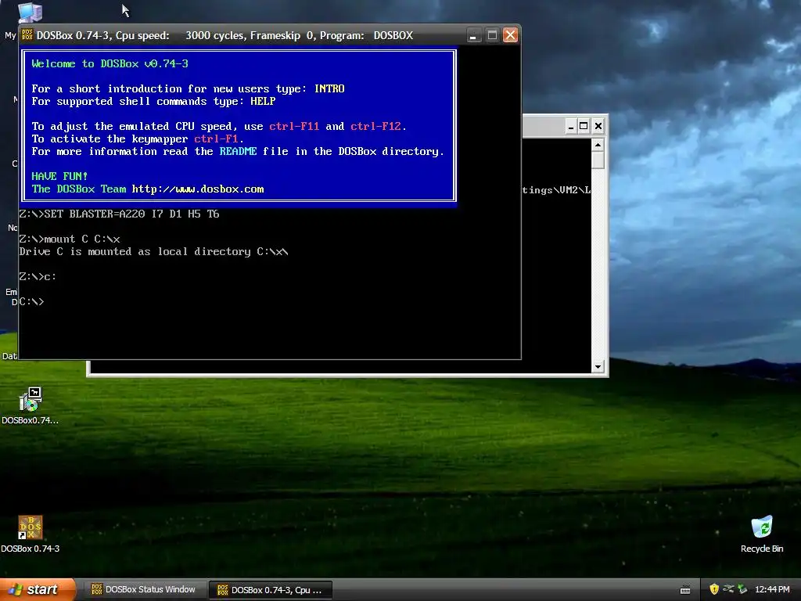
Task: Open the Start menu
Action: click(x=38, y=589)
